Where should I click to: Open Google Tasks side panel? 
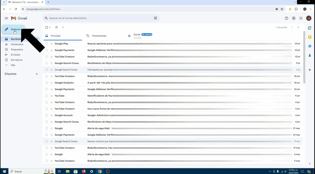pyautogui.click(x=310, y=46)
